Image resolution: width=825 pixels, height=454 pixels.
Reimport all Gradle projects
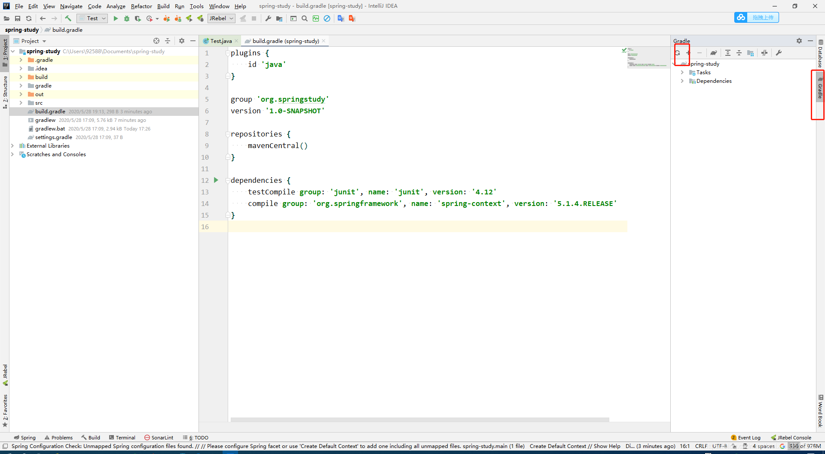(x=678, y=53)
